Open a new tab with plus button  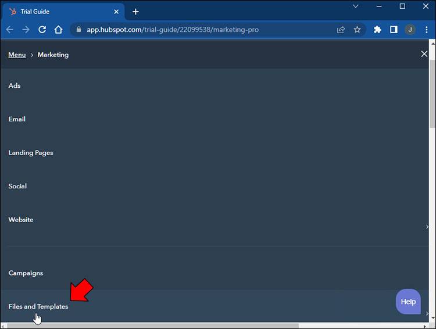tap(135, 12)
